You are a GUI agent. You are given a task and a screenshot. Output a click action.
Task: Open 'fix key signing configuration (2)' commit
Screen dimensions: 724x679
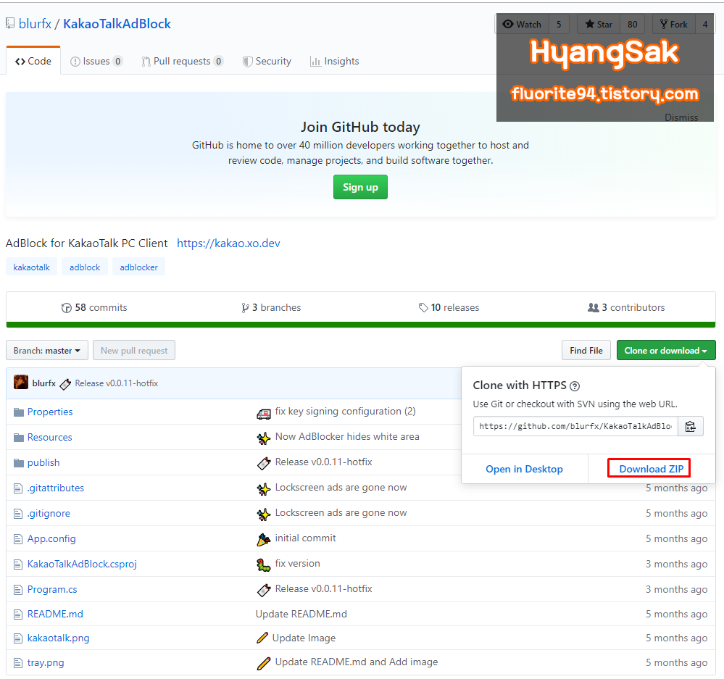click(x=346, y=412)
